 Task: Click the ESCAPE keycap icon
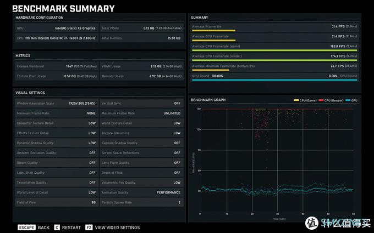(26, 228)
